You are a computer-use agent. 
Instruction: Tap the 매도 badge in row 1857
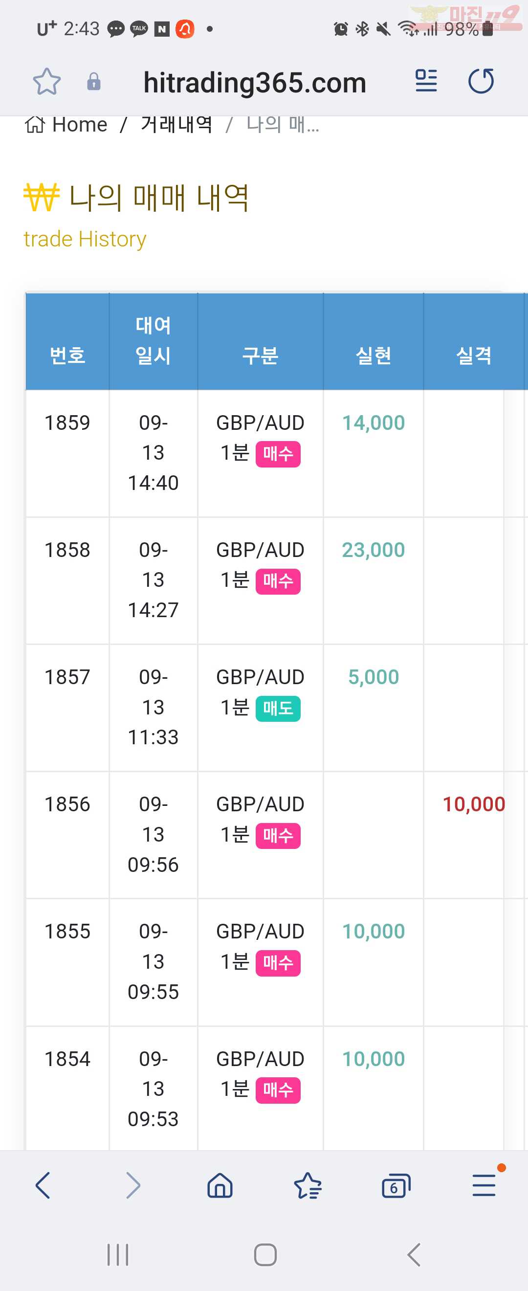point(278,709)
